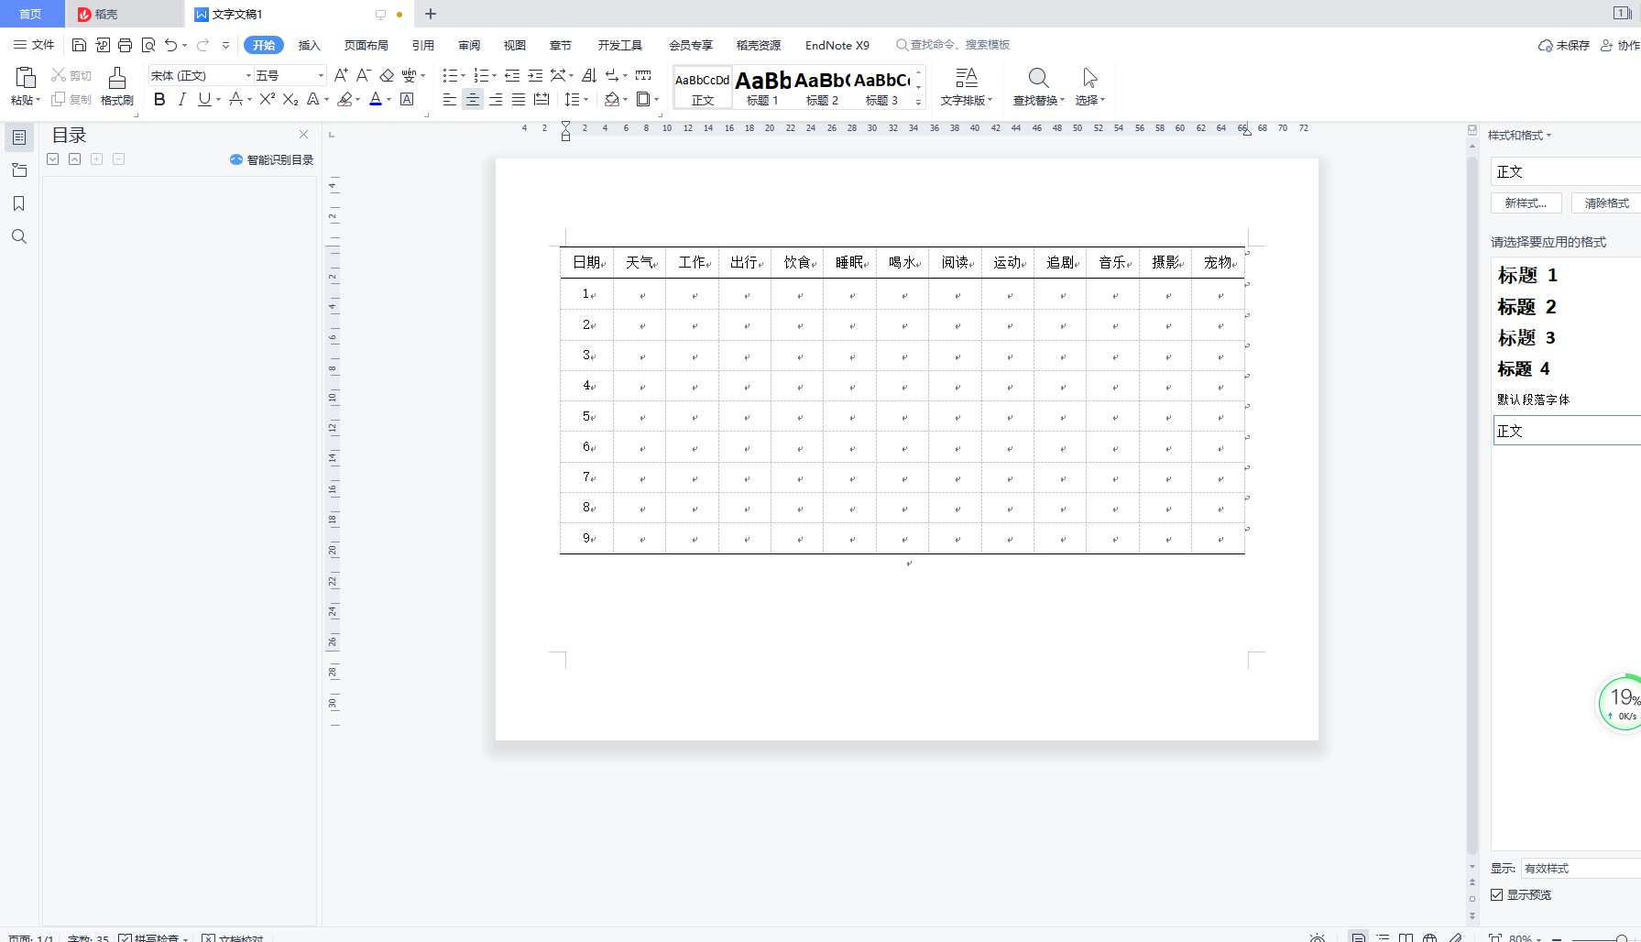This screenshot has height=942, width=1641.
Task: Click the Paste clipboard icon
Action: click(x=26, y=78)
